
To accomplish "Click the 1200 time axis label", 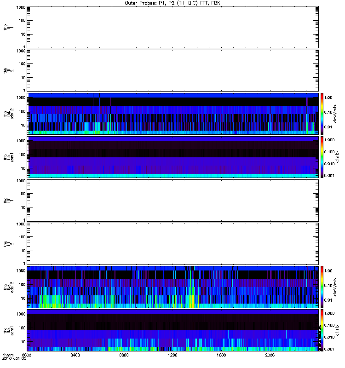I will (172, 355).
